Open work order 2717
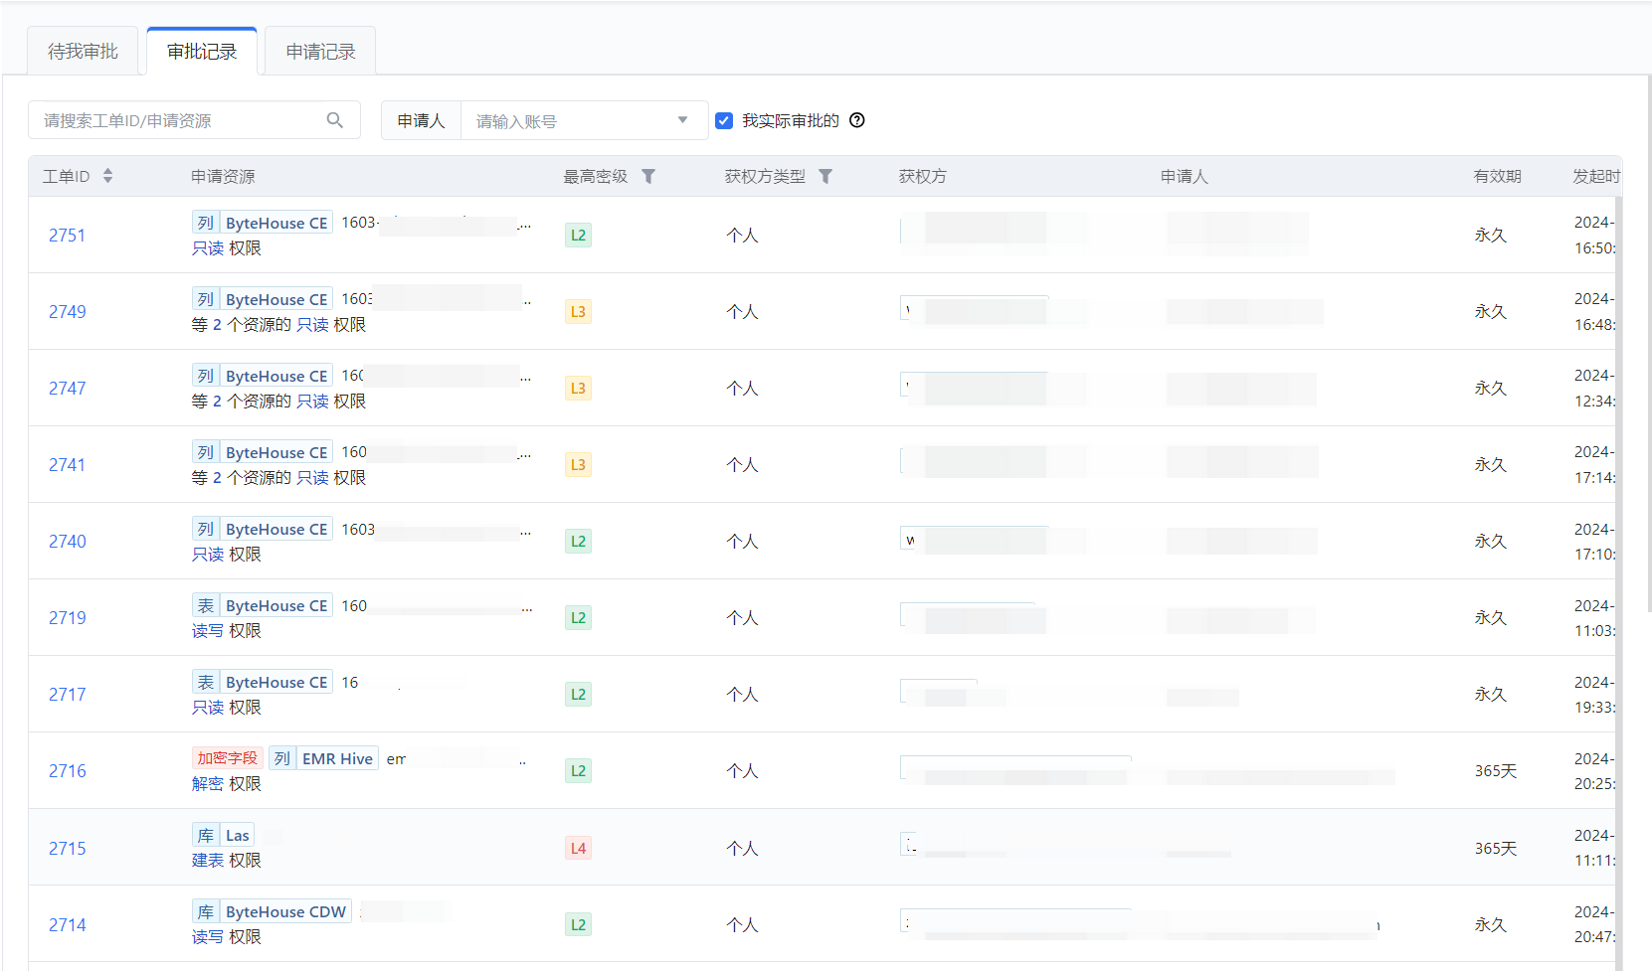Image resolution: width=1652 pixels, height=971 pixels. point(67,695)
